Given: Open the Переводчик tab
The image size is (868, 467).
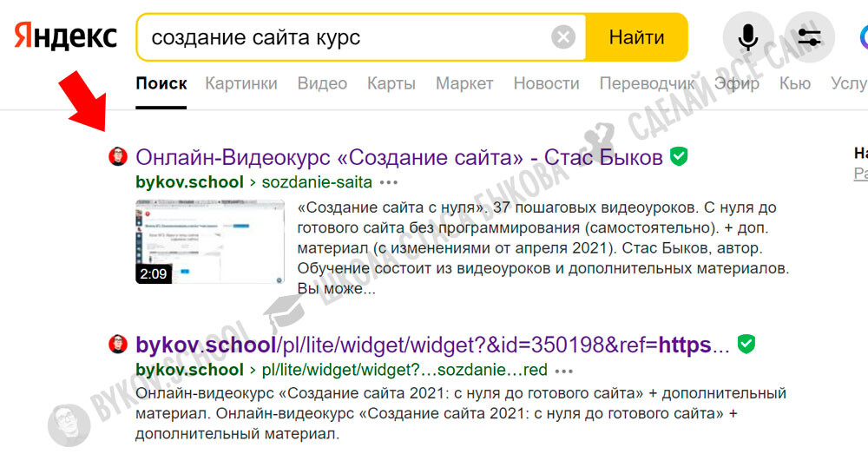Looking at the screenshot, I should [648, 83].
